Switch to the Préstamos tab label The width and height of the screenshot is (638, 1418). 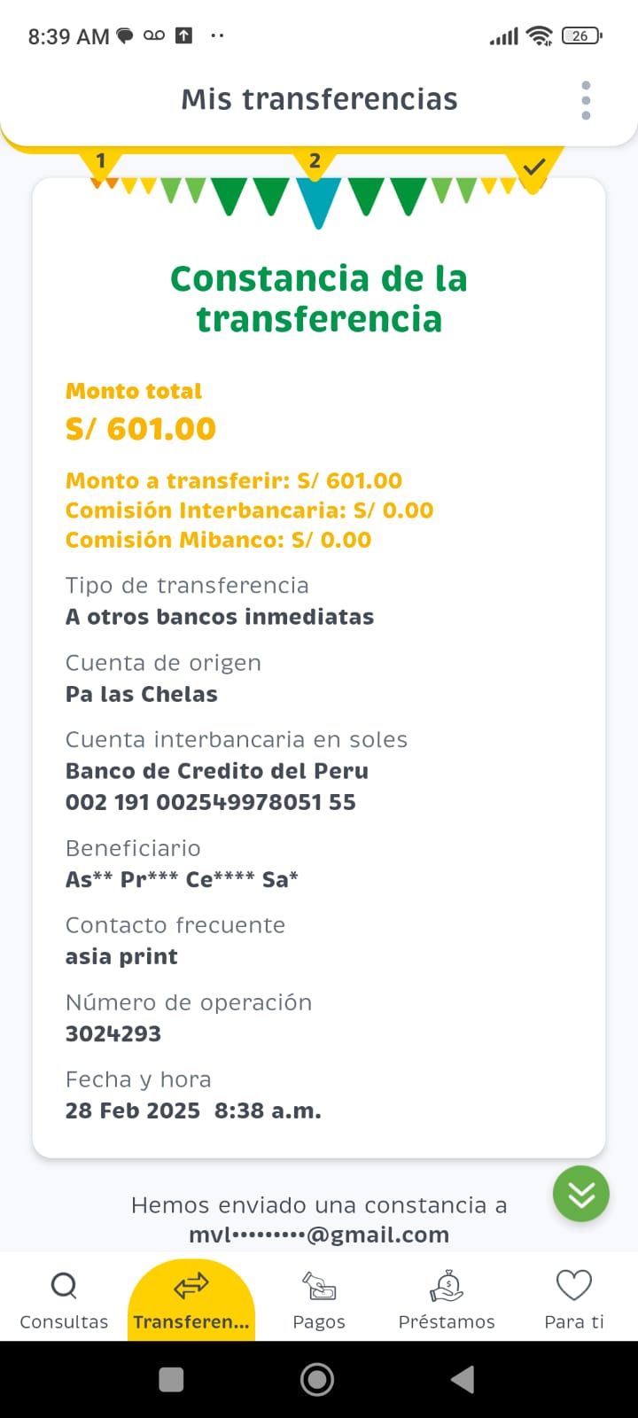[447, 1321]
